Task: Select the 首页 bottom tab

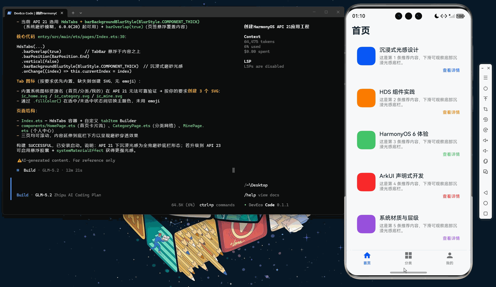Action: click(x=367, y=258)
